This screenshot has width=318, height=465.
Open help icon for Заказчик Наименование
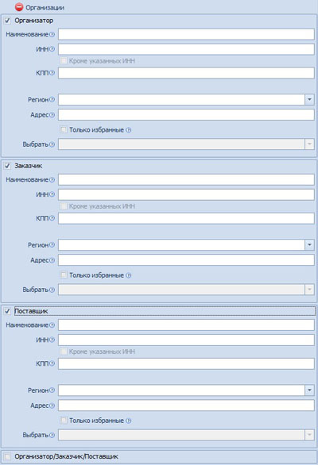pyautogui.click(x=52, y=179)
